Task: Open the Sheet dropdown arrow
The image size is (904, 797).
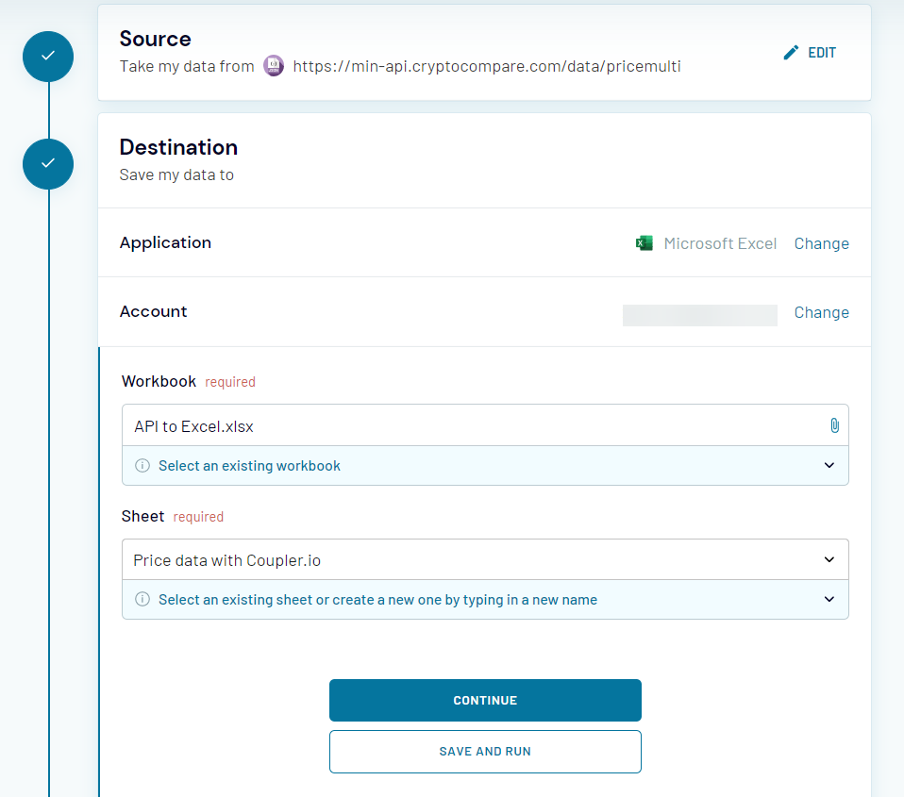Action: pyautogui.click(x=829, y=560)
